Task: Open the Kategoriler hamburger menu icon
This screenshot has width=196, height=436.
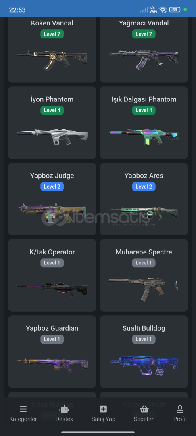Action: pos(23,409)
